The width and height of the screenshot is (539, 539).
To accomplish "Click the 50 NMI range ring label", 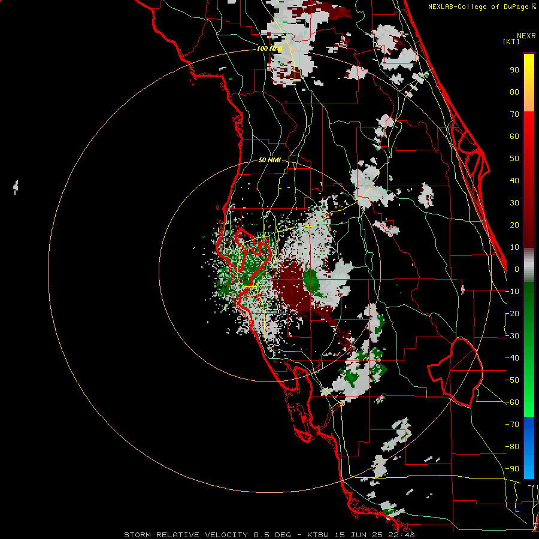I will pos(269,160).
